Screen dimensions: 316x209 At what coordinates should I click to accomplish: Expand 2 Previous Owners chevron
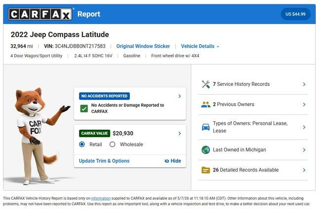304,104
